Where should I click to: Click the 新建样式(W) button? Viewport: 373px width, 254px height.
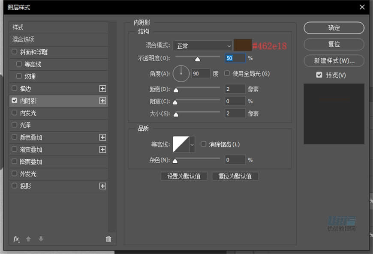[x=334, y=60]
